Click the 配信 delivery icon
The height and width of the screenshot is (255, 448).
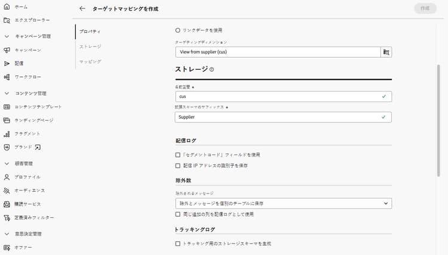coord(7,63)
